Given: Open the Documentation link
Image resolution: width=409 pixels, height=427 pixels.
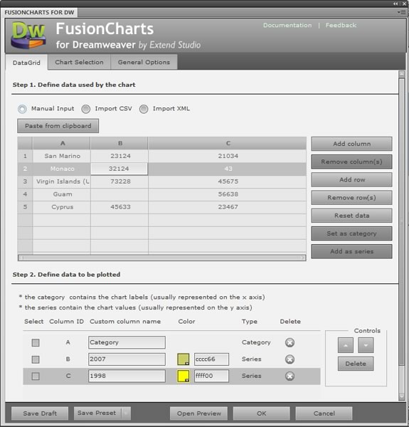Looking at the screenshot, I should tap(287, 26).
